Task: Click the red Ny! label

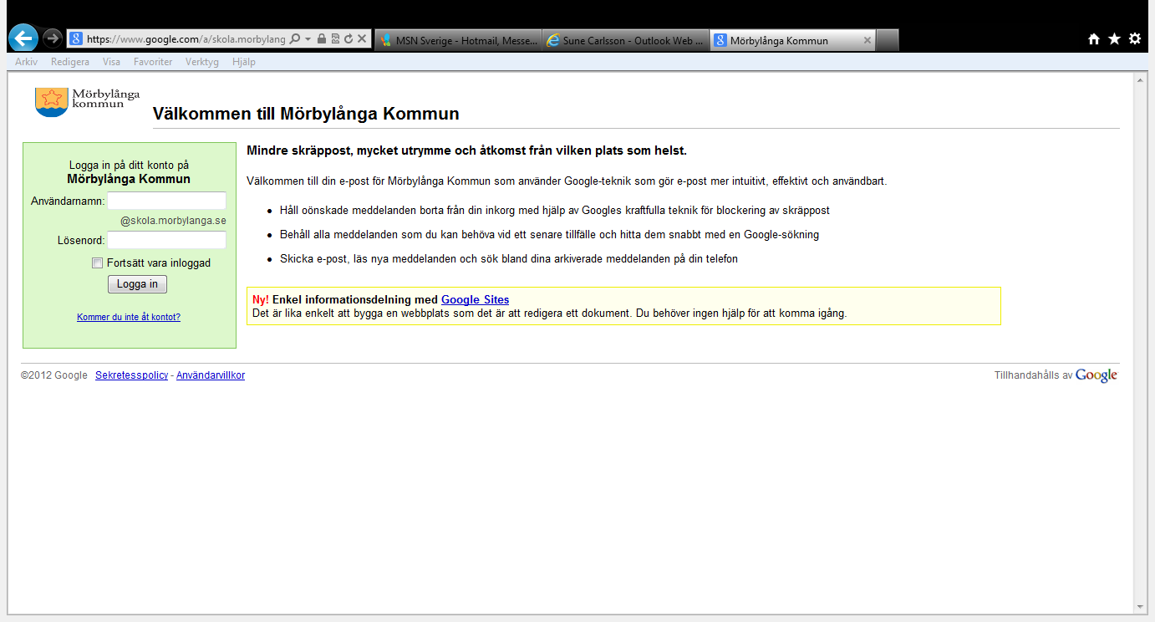Action: pyautogui.click(x=261, y=299)
